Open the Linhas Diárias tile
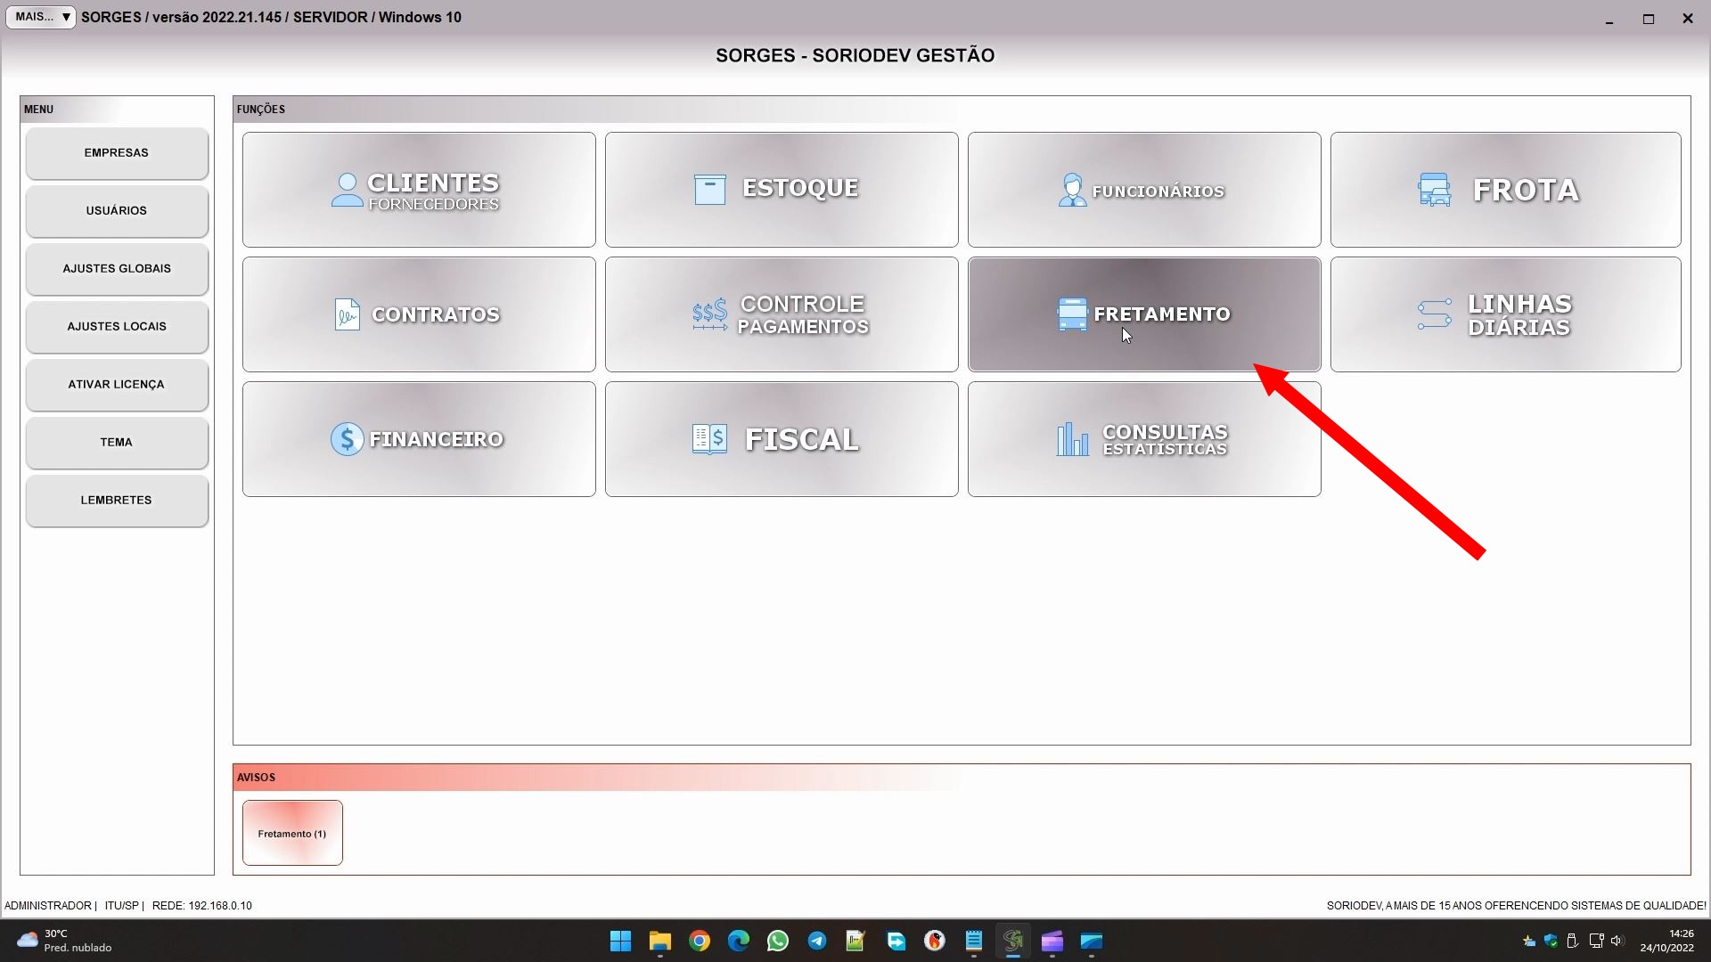The width and height of the screenshot is (1711, 962). click(x=1505, y=314)
